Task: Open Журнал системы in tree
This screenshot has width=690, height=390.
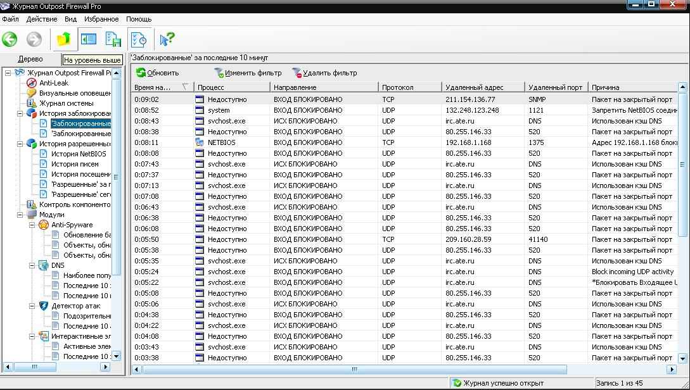Action: point(67,103)
